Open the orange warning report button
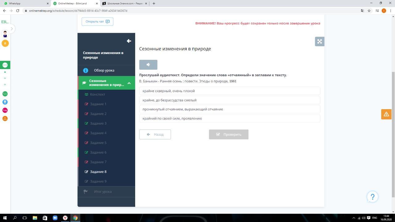Viewport: 395px width, 222px height. (x=386, y=114)
